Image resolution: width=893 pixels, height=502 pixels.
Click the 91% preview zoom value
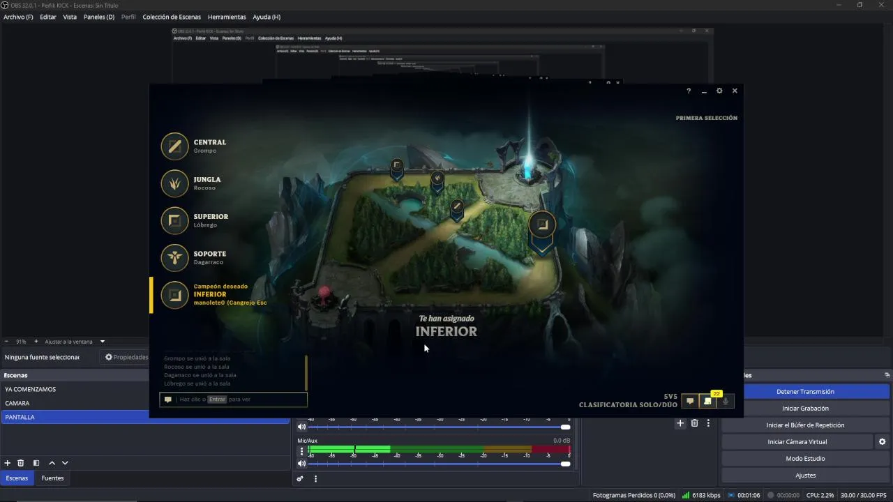point(21,342)
